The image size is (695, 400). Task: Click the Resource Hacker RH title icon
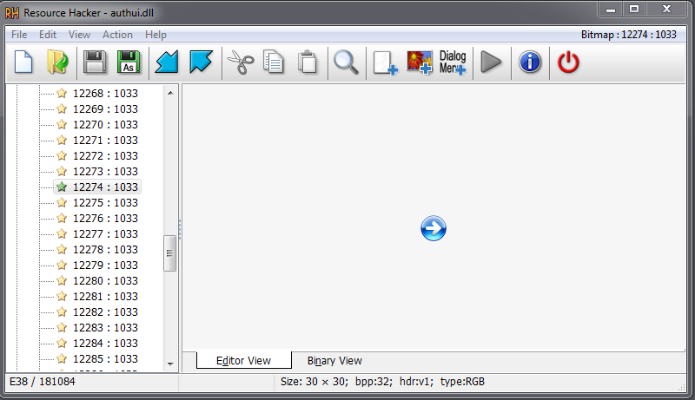click(x=12, y=13)
